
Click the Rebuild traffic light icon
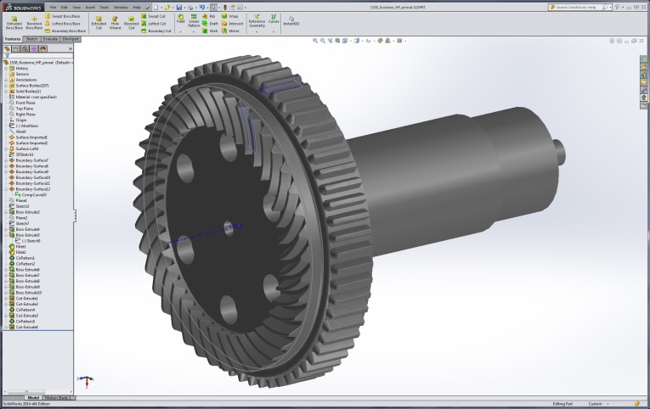click(225, 8)
